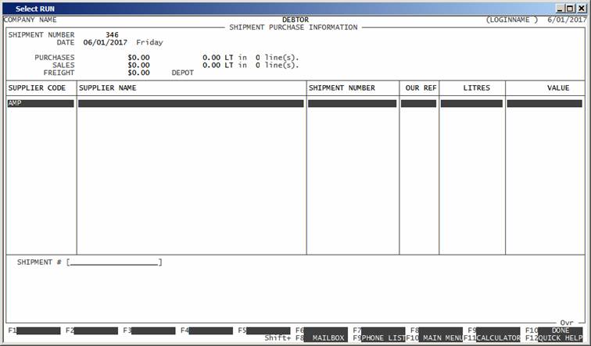This screenshot has width=591, height=346.
Task: Click the OUR REF column header
Action: [x=421, y=87]
